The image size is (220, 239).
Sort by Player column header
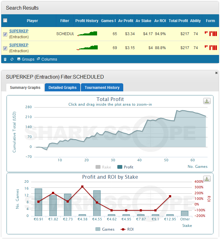click(32, 21)
